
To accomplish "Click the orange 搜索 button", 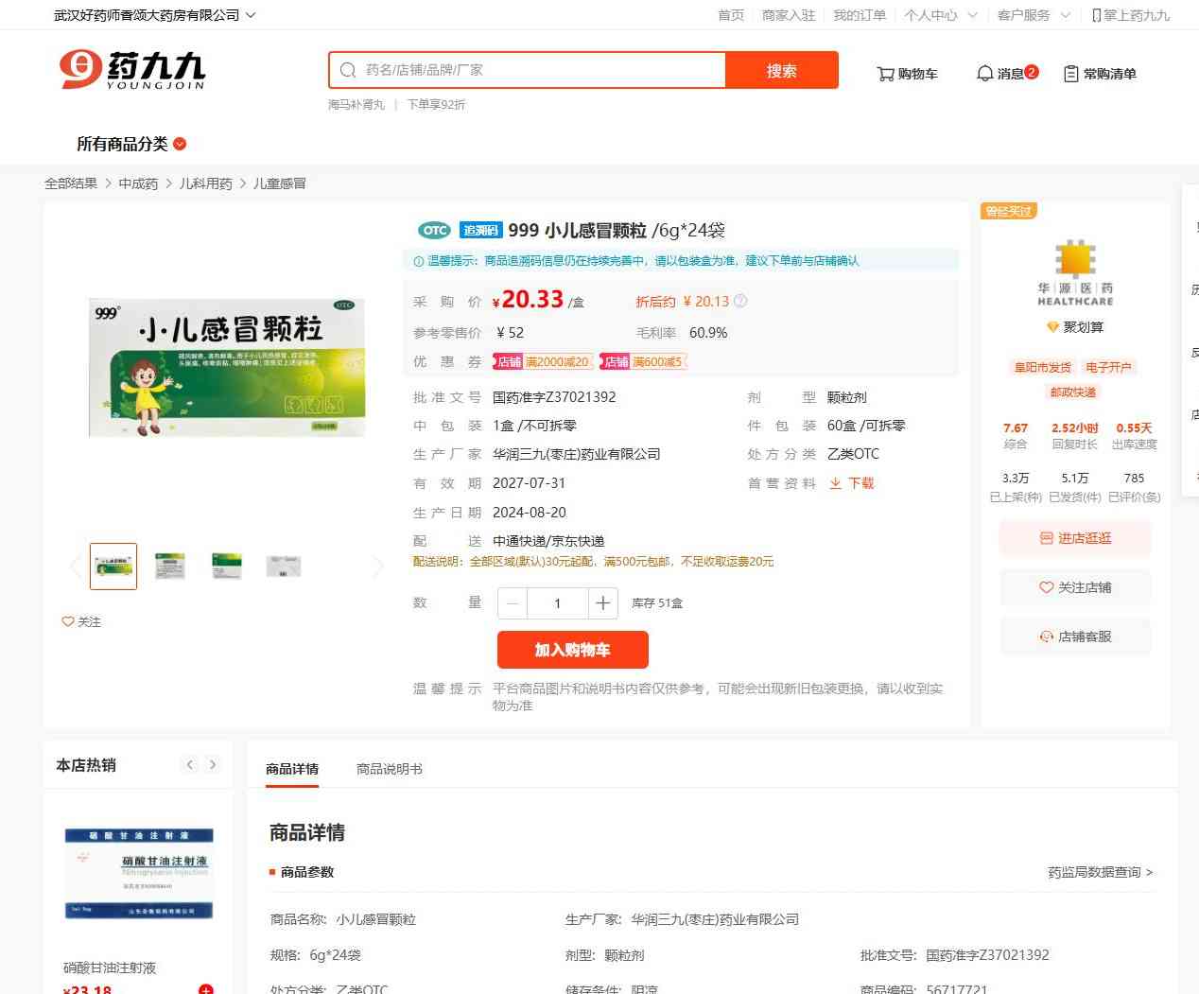I will click(781, 71).
